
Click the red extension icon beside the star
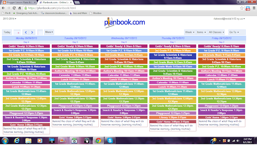pyautogui.click(x=248, y=8)
